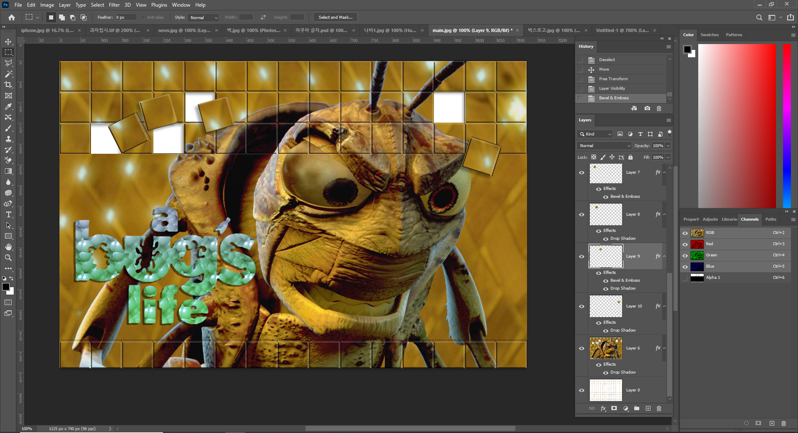Viewport: 798px width, 433px height.
Task: Open the Fill value dropdown arrow
Action: (668, 157)
